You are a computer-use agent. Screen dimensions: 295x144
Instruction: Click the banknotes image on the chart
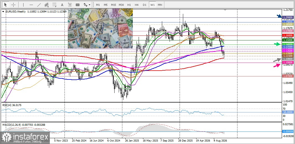[x=100, y=29]
